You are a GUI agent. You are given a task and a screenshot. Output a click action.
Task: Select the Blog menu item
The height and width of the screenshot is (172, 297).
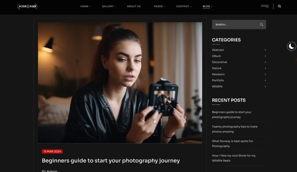click(207, 6)
